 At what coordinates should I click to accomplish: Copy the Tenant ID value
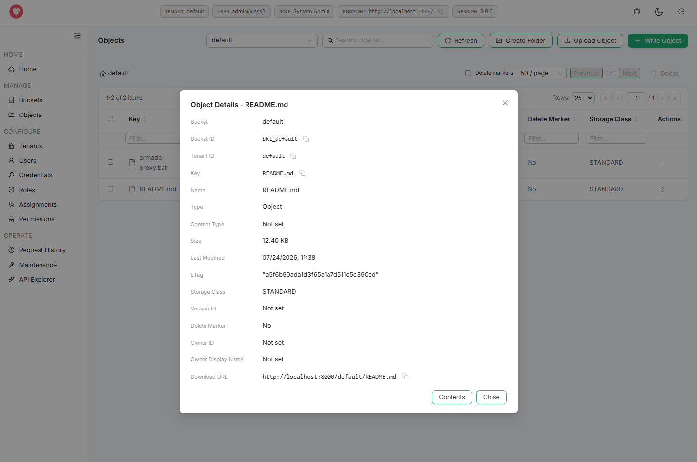293,156
